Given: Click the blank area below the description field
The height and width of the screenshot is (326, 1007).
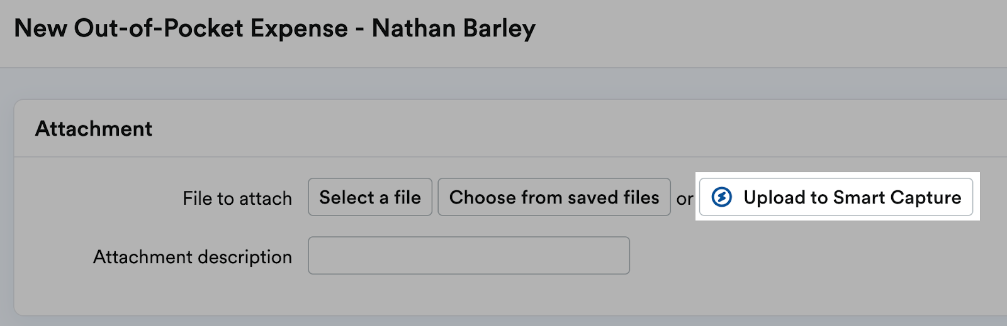Looking at the screenshot, I should [468, 294].
